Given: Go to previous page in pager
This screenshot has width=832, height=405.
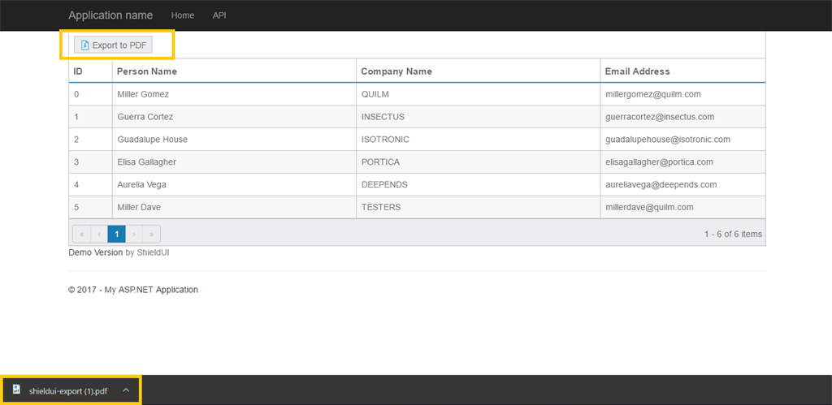Looking at the screenshot, I should 99,235.
